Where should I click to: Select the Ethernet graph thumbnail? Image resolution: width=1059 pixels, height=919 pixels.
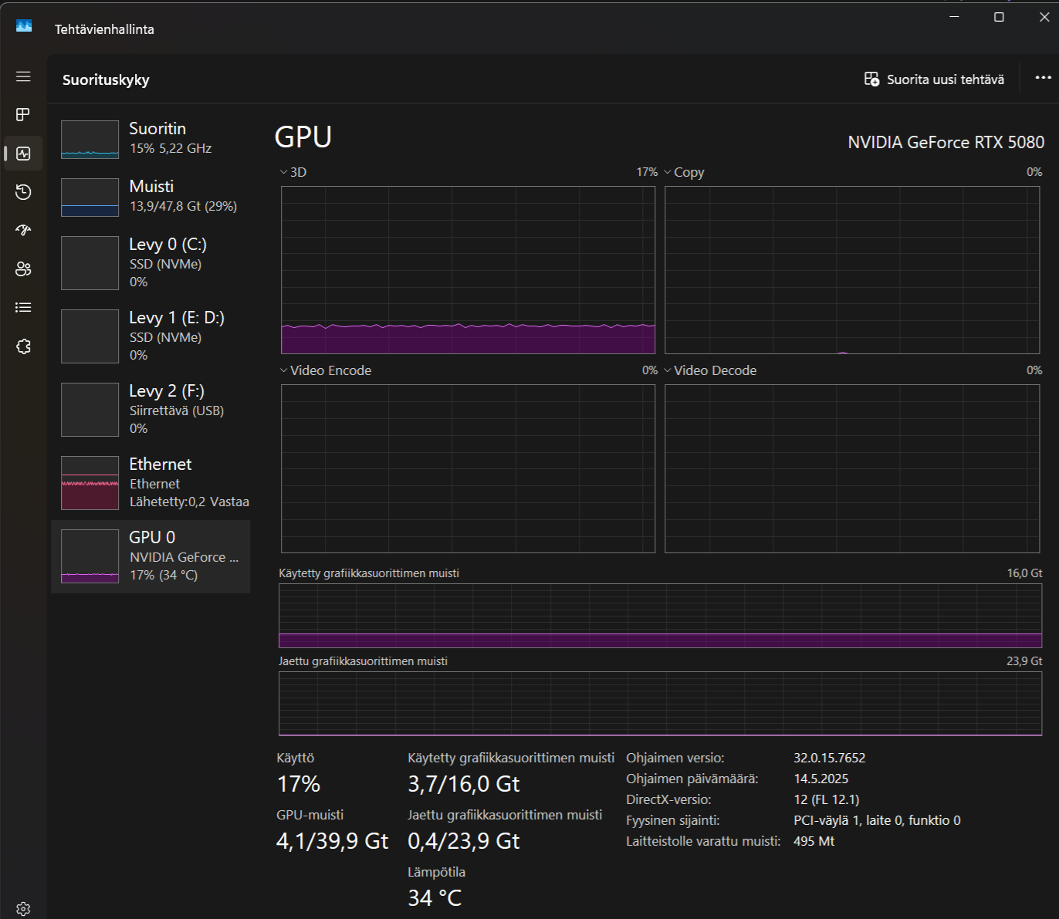click(90, 483)
